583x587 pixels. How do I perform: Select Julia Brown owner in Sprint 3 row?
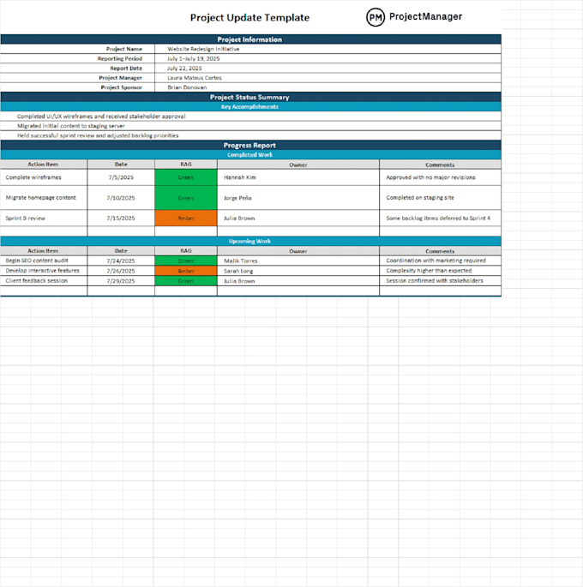[298, 218]
